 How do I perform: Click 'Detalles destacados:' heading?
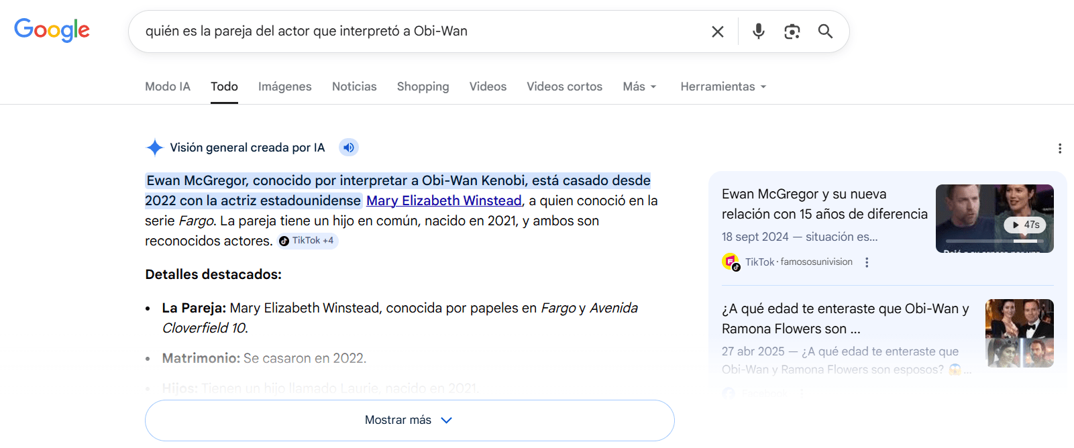tap(213, 274)
